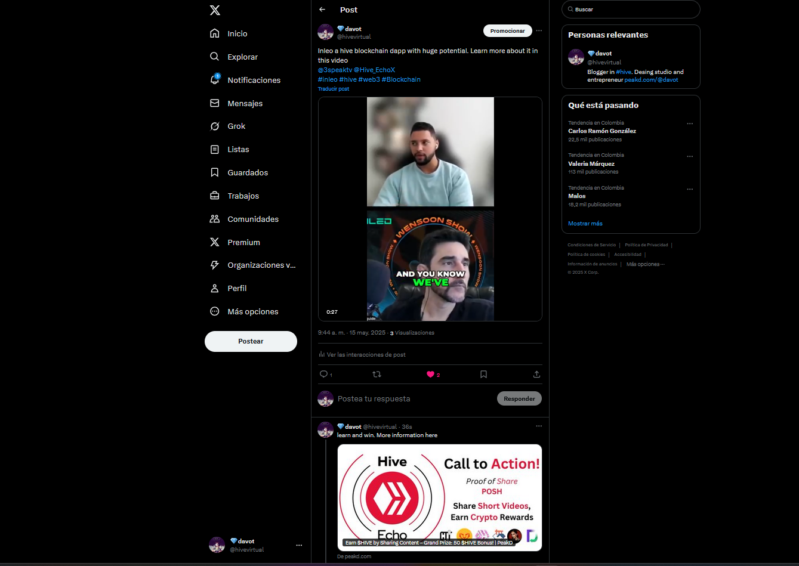Open the main post's three-dot menu
799x566 pixels.
[x=539, y=30]
